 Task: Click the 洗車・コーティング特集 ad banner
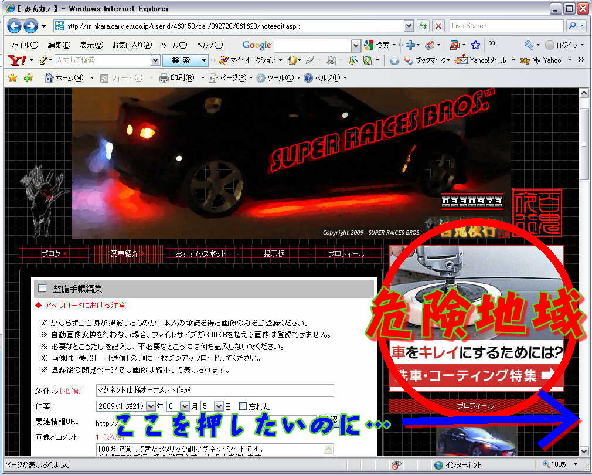tap(477, 318)
